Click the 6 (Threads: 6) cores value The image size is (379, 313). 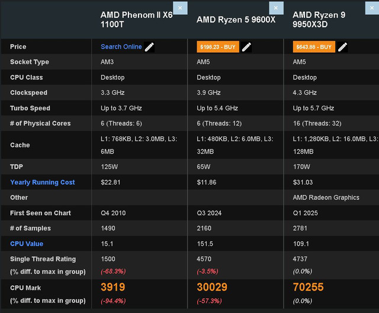click(x=121, y=123)
